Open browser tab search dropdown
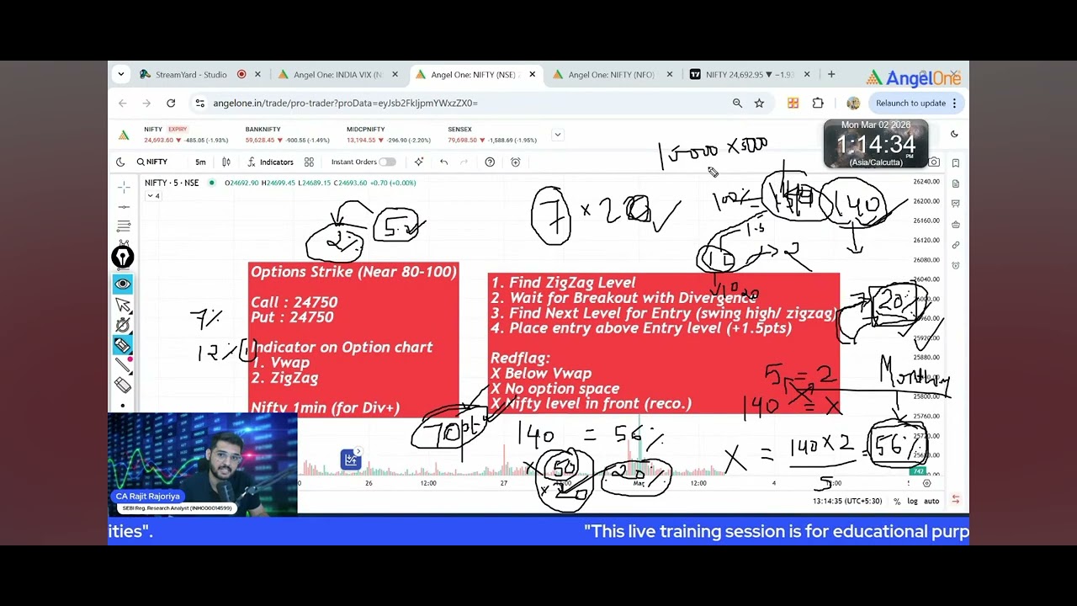This screenshot has width=1077, height=606. click(x=120, y=74)
